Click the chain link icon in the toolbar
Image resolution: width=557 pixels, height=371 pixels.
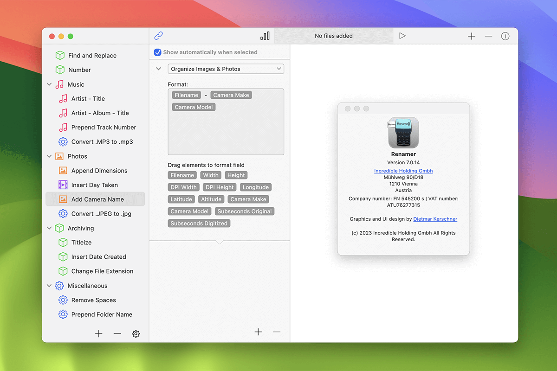point(159,36)
